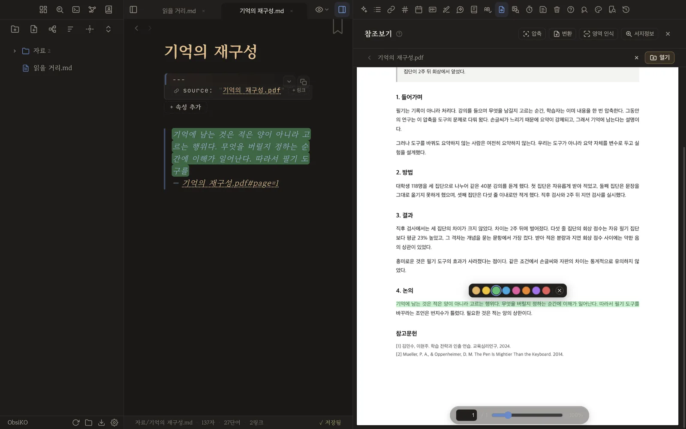Screen dimensions: 686x429
Task: Open the reading notebook icon
Action: pos(474,9)
